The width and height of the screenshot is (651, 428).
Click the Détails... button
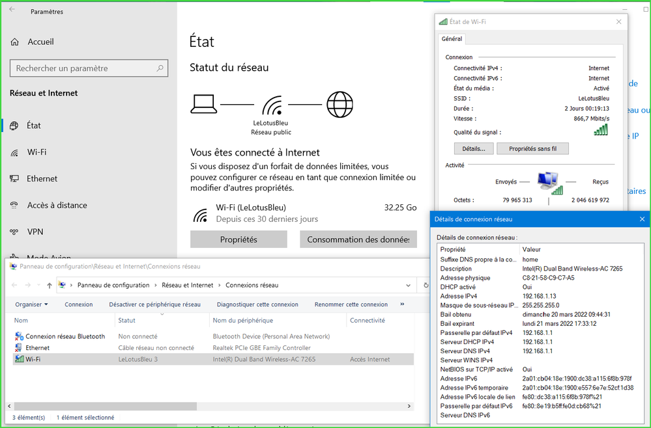coord(474,149)
